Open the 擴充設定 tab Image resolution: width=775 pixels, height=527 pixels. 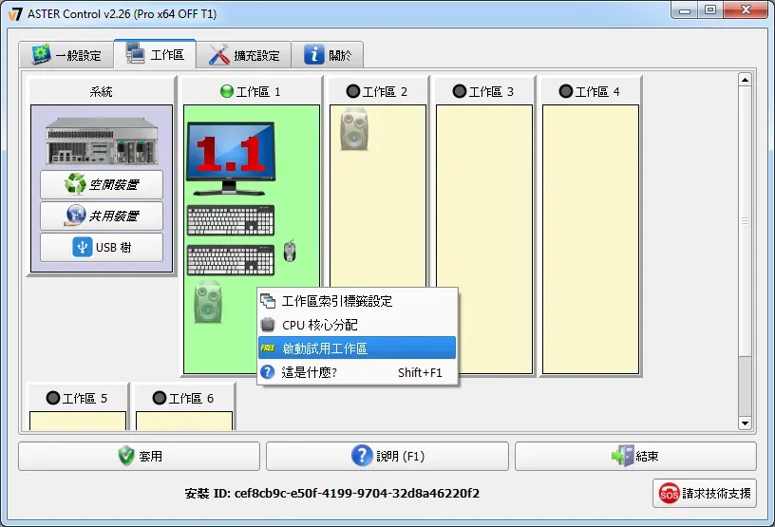click(x=244, y=55)
